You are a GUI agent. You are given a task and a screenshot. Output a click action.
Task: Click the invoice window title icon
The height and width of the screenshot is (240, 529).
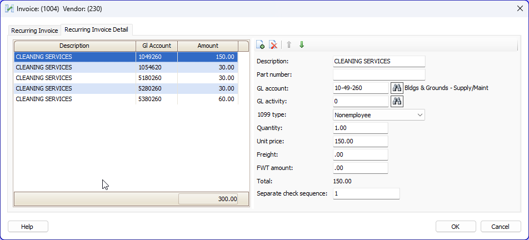coord(9,9)
